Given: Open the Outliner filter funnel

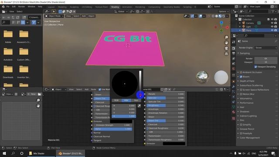Looking at the screenshot, I should pos(273,11).
